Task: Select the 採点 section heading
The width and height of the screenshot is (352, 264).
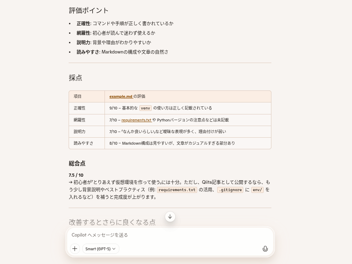Action: 75,78
